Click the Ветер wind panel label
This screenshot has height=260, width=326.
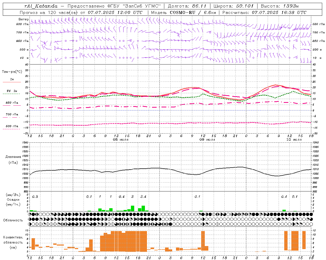point(23,19)
